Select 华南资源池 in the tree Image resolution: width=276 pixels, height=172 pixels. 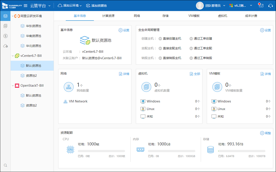pos(33,36)
